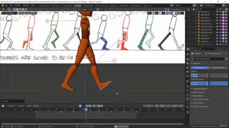This screenshot has width=229, height=128.
Task: Open the orange Object properties tab icon
Action: click(x=187, y=86)
